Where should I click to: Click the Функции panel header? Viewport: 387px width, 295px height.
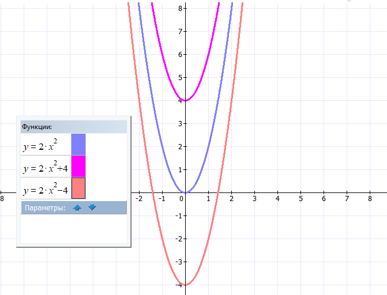point(73,126)
